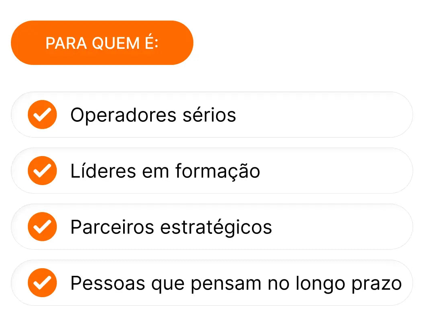Click the Parceiros estratégicos label
Screen dimensions: 430x323
point(171,227)
